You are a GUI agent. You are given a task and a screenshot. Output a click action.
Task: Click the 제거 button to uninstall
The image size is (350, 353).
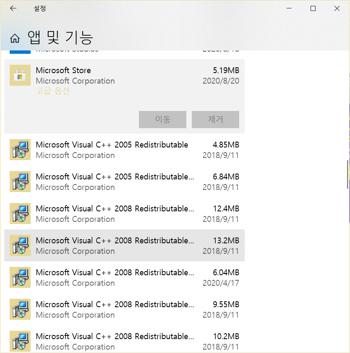(x=215, y=119)
